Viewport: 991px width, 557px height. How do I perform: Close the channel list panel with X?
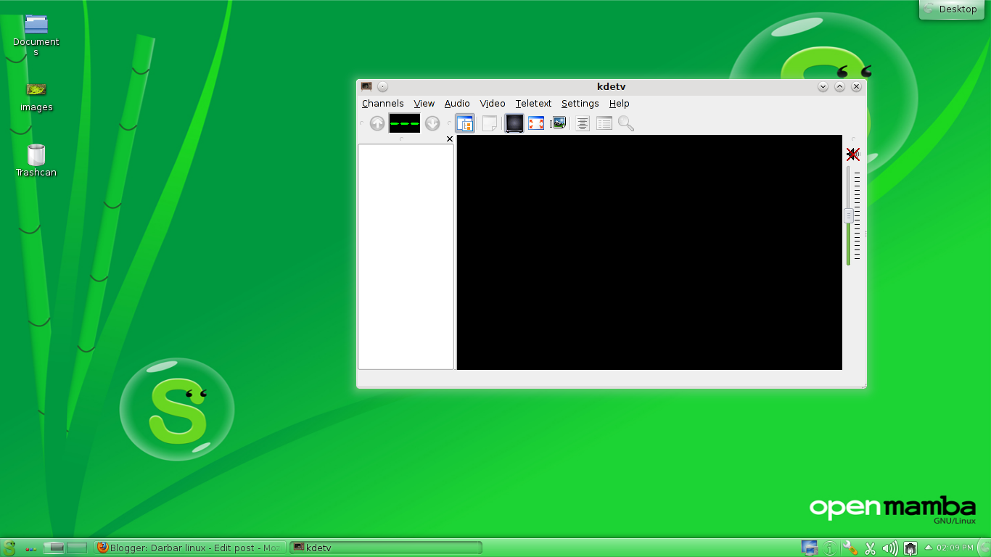click(449, 139)
